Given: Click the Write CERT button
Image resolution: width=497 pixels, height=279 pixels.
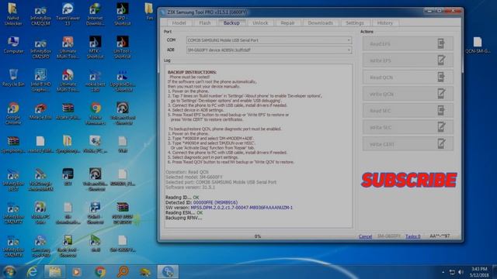Looking at the screenshot, I should [x=408, y=144].
